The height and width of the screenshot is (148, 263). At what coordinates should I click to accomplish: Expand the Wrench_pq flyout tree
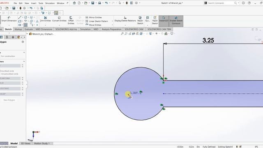pos(27,34)
